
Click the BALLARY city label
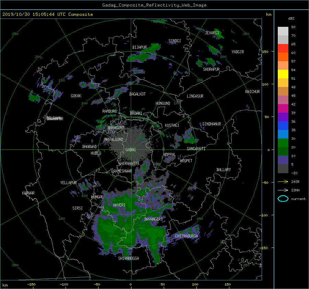pos(224,170)
